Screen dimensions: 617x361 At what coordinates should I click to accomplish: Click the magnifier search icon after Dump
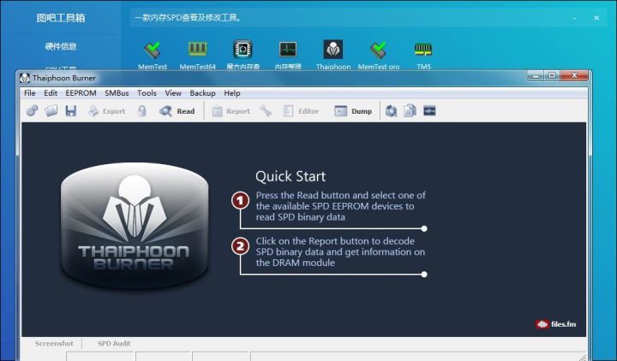click(x=391, y=111)
